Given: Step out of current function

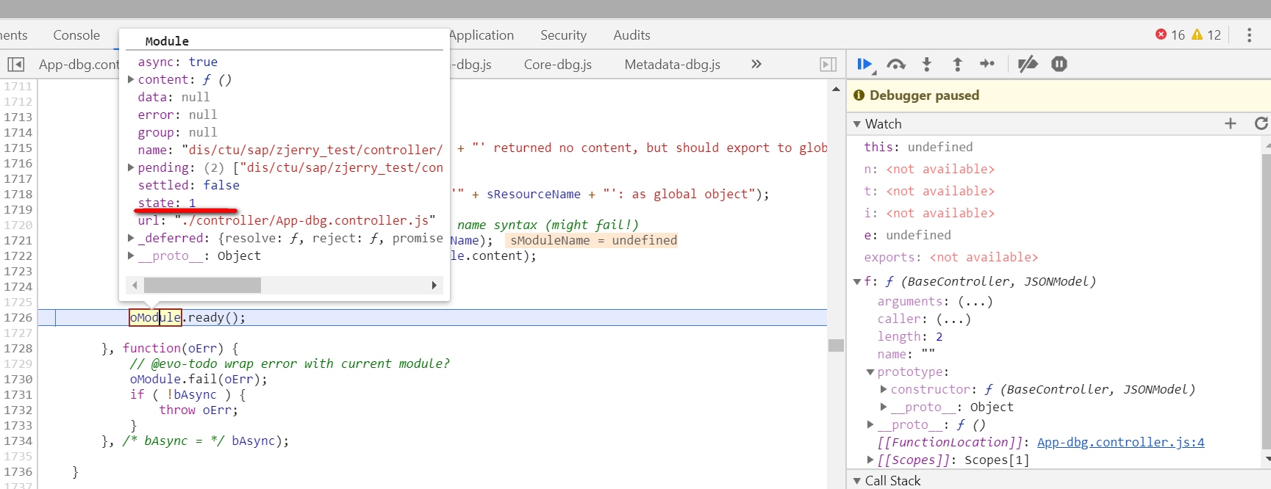Looking at the screenshot, I should pos(957,65).
